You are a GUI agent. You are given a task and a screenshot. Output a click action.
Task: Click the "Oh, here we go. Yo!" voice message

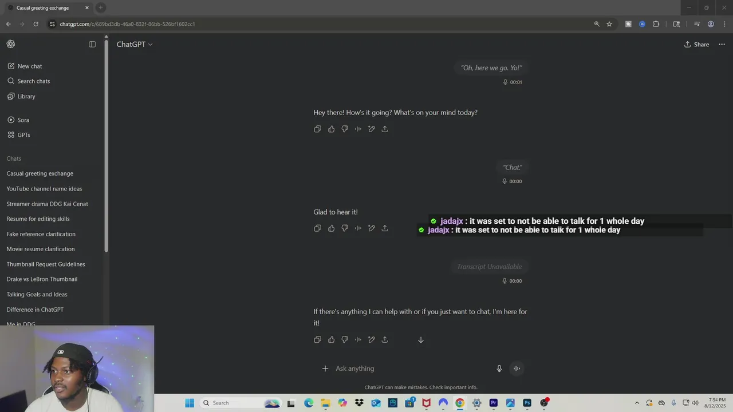pyautogui.click(x=491, y=68)
